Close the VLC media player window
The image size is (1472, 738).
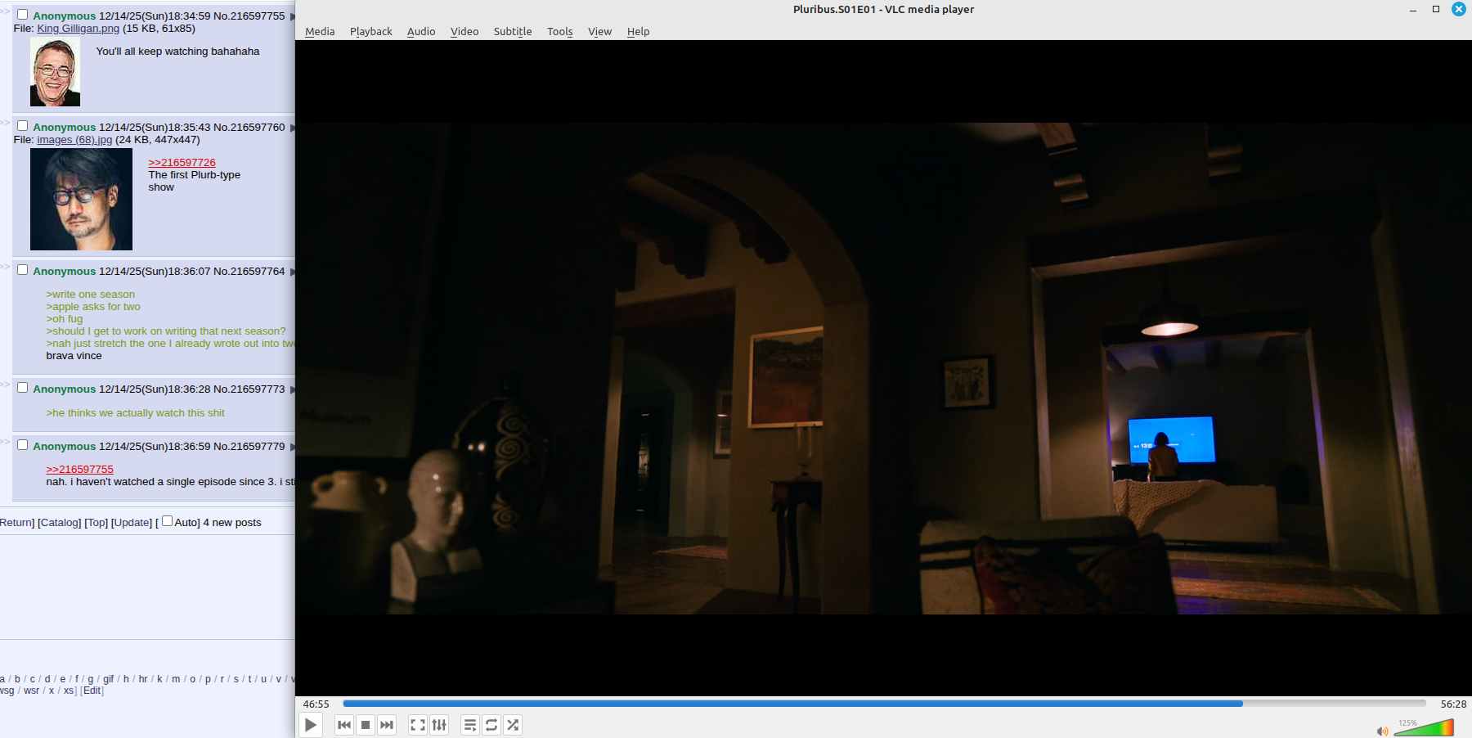(x=1459, y=9)
